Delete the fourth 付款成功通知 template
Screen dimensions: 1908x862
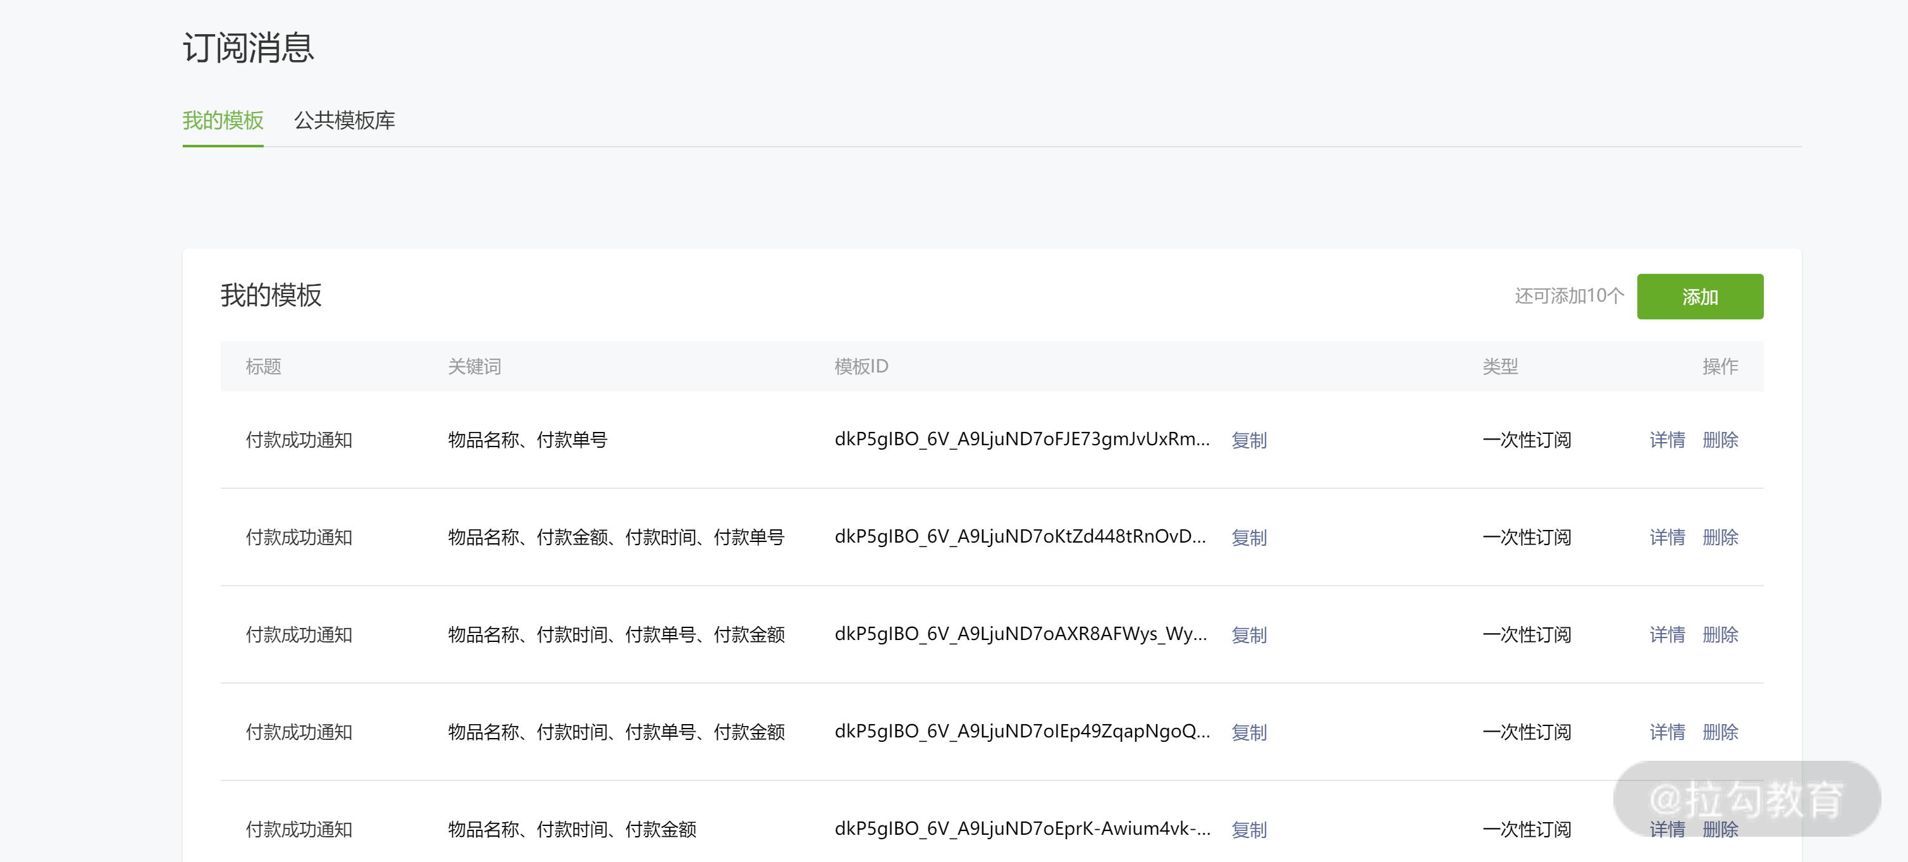[1720, 732]
